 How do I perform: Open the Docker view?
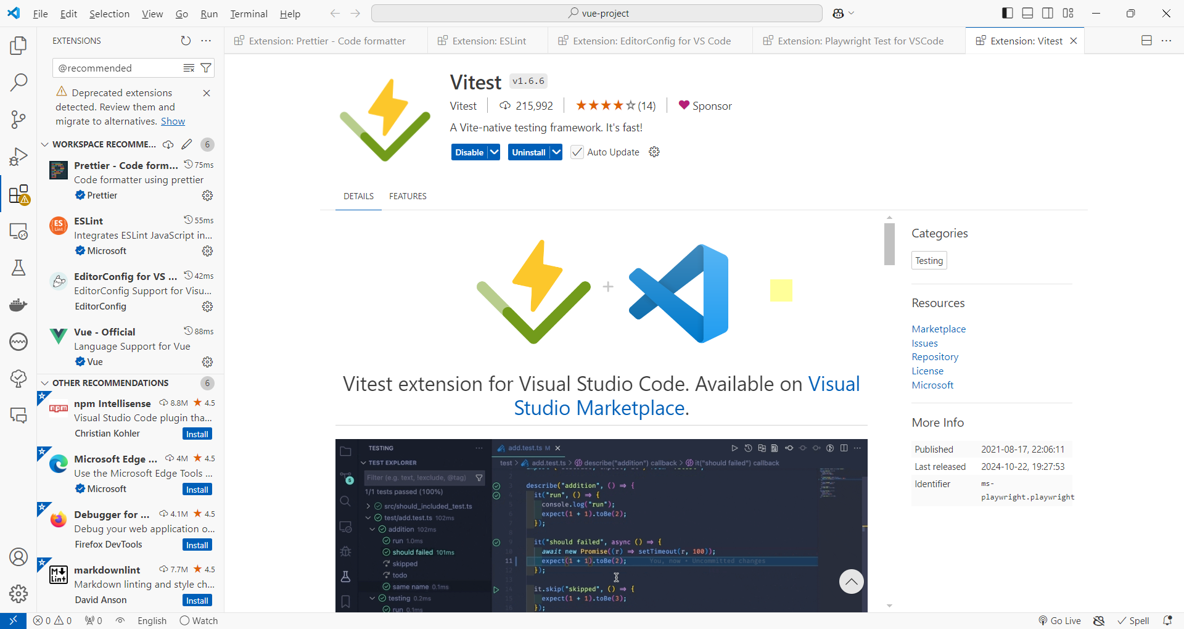coord(18,305)
